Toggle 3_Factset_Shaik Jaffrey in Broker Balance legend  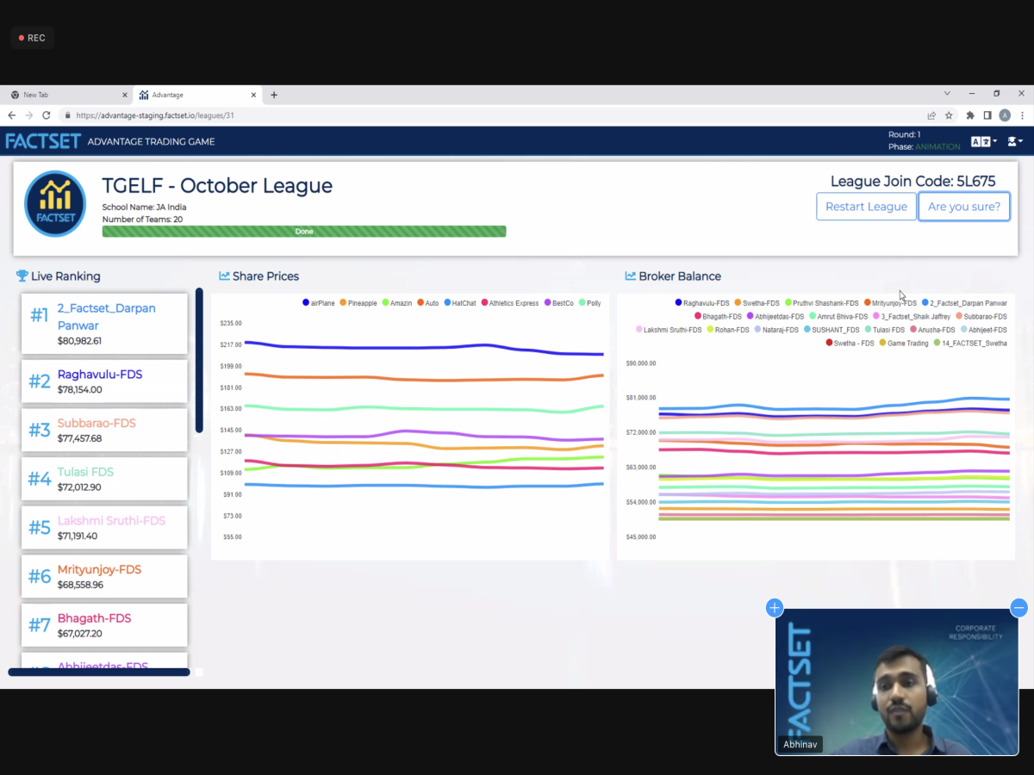click(912, 317)
